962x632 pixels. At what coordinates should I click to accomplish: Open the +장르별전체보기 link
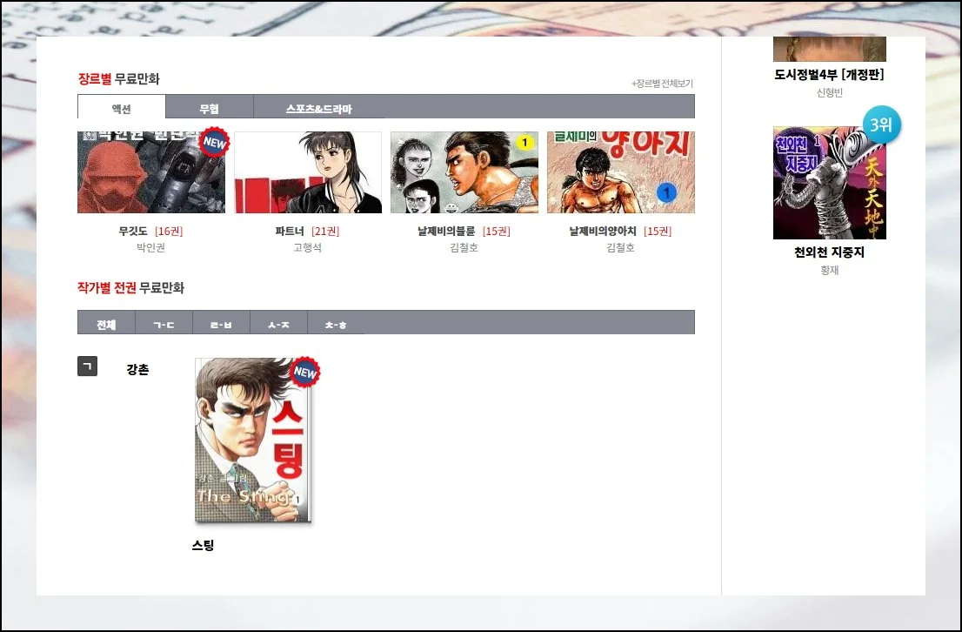[662, 84]
